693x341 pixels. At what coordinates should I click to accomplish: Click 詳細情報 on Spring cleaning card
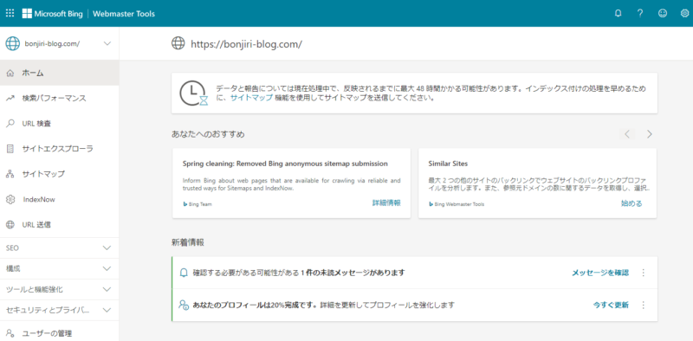386,203
